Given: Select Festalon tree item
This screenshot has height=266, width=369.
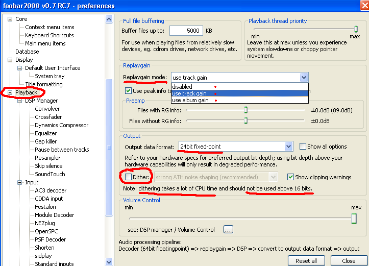Looking at the screenshot, I should click(45, 207).
